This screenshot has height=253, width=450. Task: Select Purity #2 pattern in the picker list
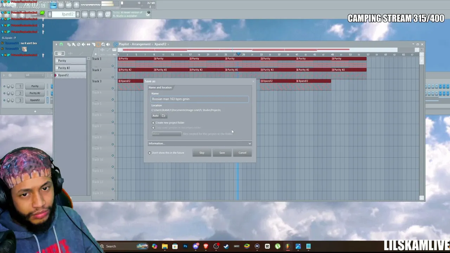coord(70,68)
